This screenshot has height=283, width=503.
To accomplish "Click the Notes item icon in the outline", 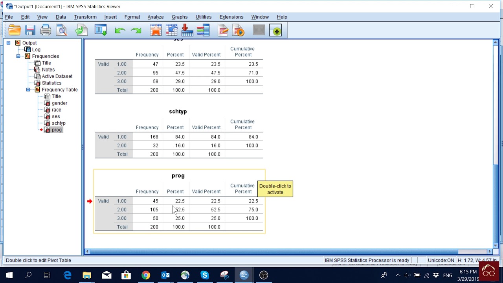I will [37, 70].
